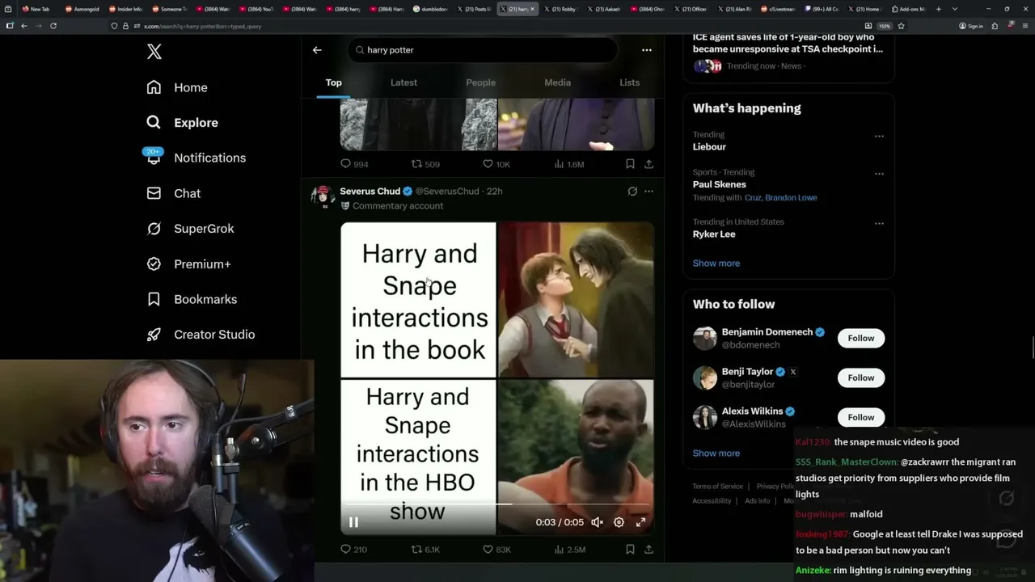Open the Explore page
This screenshot has width=1035, height=582.
(x=182, y=123)
